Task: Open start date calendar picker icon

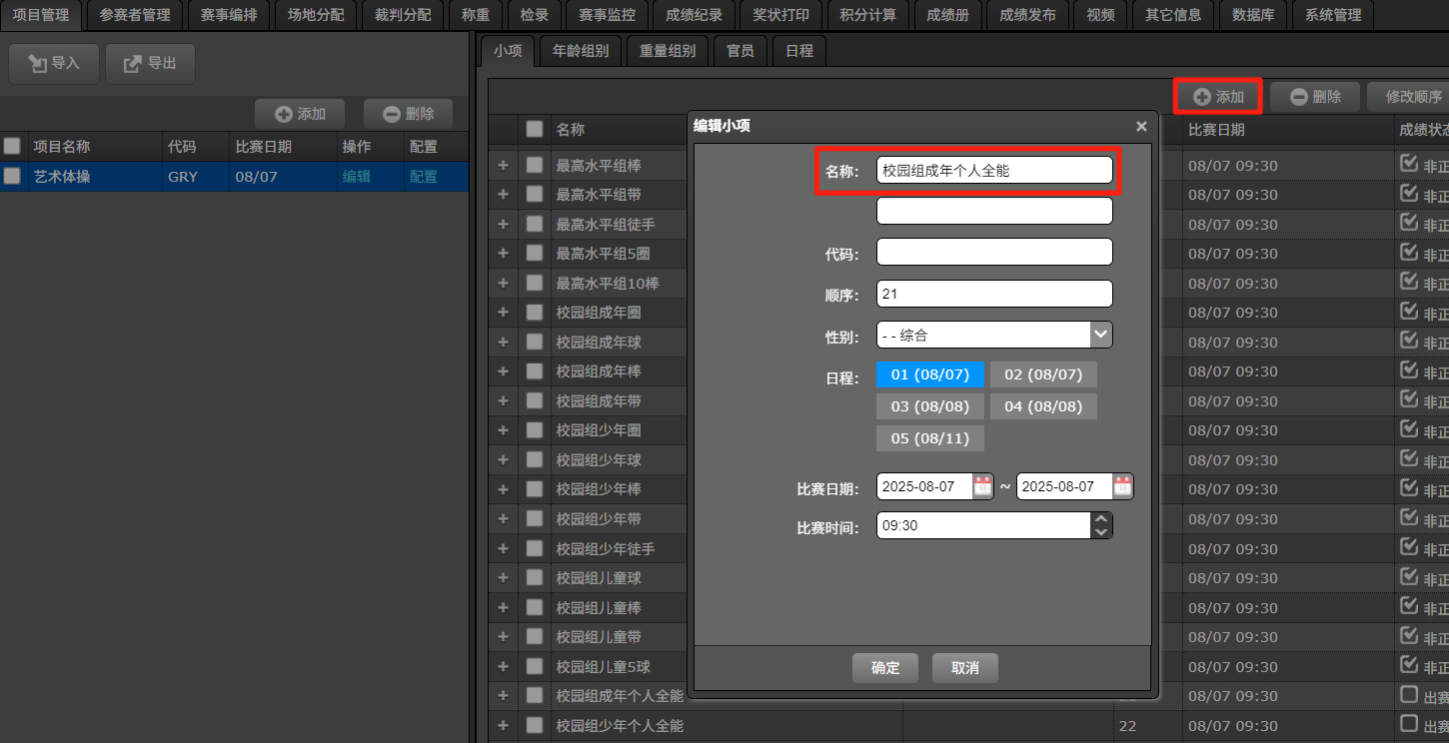Action: pos(982,486)
